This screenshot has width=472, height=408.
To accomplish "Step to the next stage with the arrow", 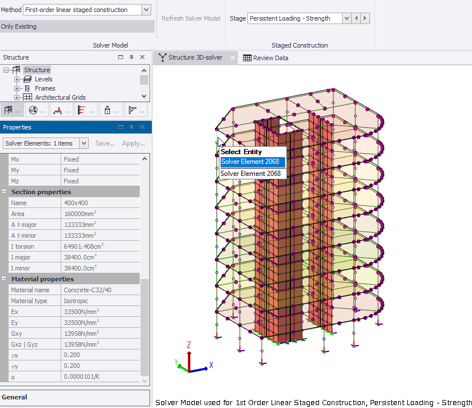I will tap(365, 18).
